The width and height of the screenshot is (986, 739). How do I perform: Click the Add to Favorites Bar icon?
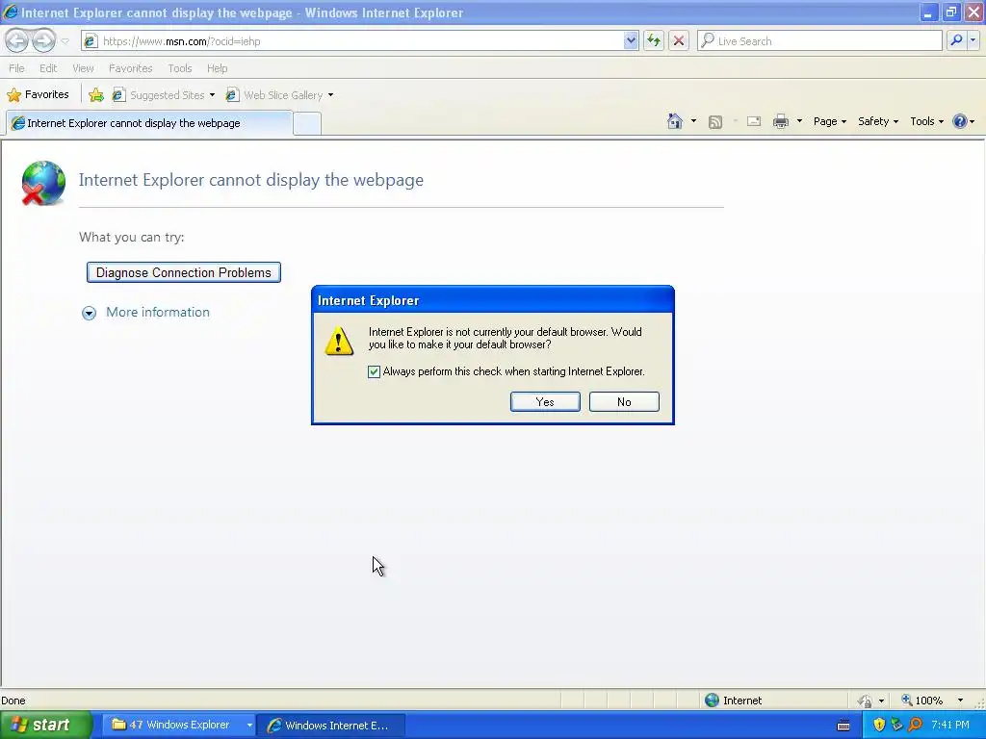tap(96, 95)
